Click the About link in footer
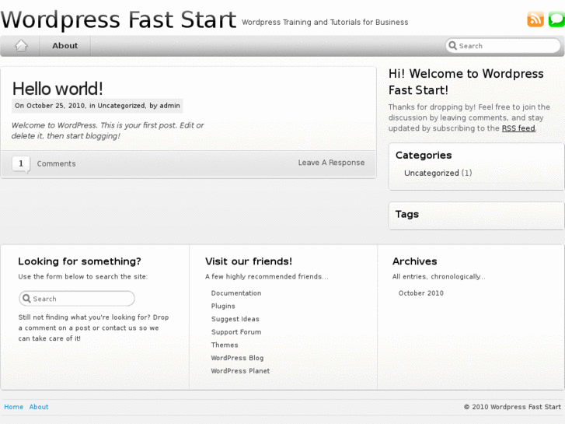Screen dimensions: 565x424 [39, 407]
